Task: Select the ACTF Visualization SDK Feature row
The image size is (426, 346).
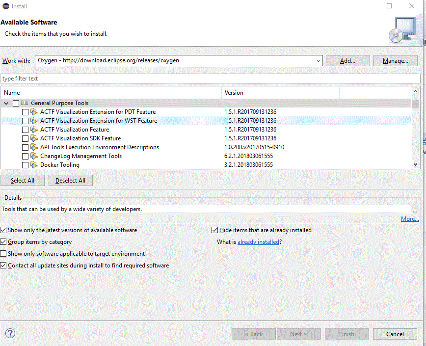Action: tap(206, 138)
